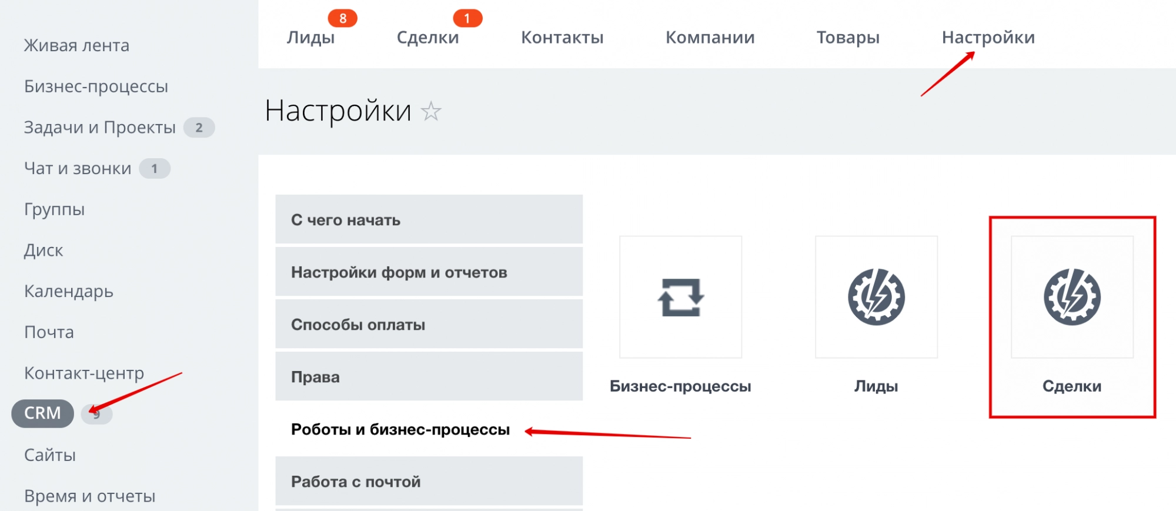This screenshot has width=1176, height=511.
Task: Open the Leads robots gear icon tile
Action: click(876, 297)
